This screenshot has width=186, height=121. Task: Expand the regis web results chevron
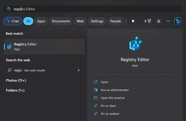[x=79, y=70]
